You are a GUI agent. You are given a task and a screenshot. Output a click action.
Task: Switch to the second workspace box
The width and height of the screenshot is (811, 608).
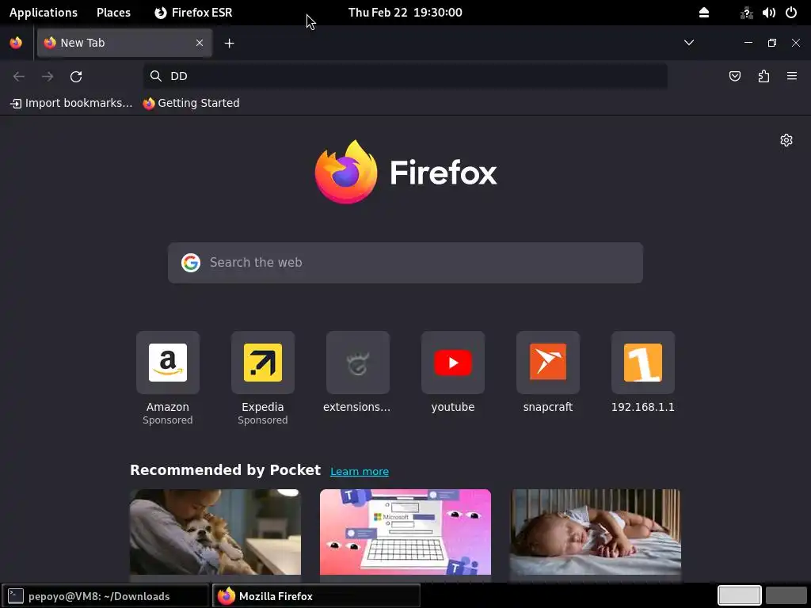pos(786,595)
